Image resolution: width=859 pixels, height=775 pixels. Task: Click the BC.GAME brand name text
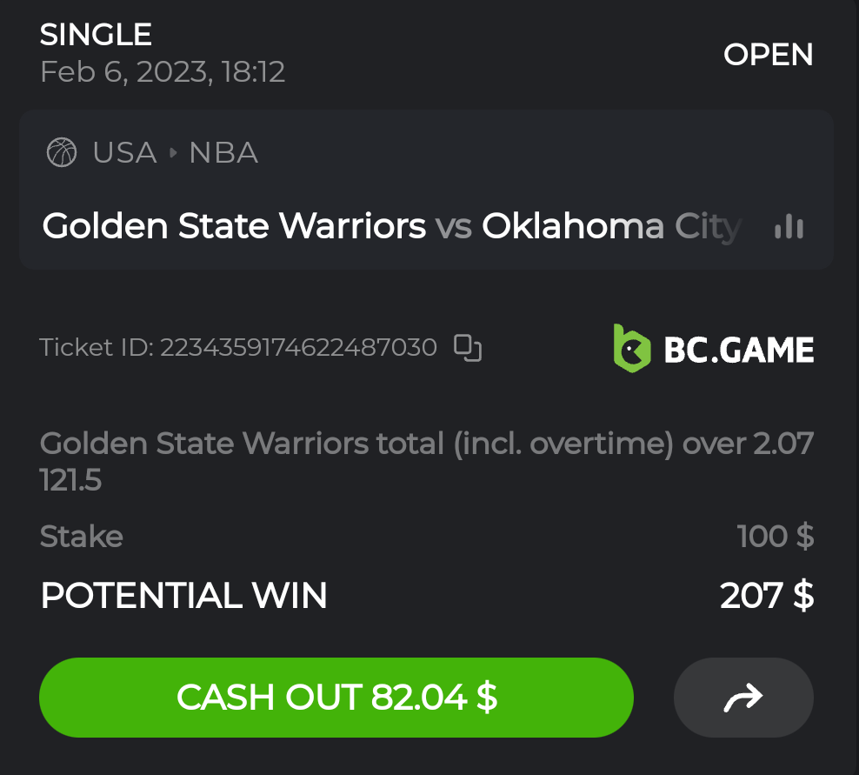coord(738,350)
